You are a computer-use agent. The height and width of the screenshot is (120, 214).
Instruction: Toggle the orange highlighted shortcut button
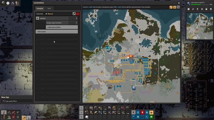coord(151,112)
